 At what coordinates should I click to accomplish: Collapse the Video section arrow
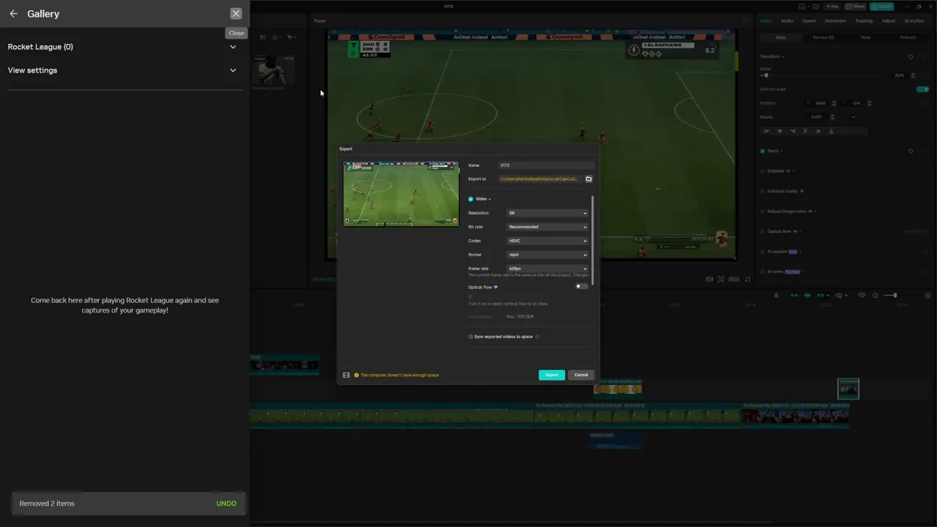(490, 199)
